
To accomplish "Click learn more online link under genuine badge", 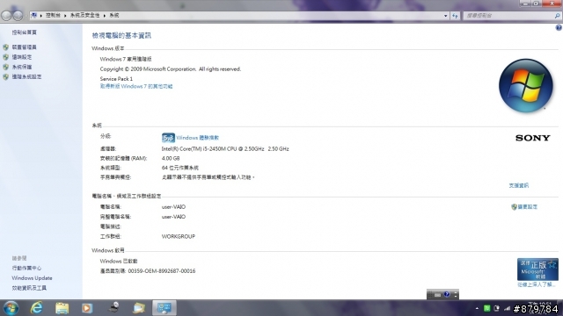I will [x=537, y=284].
